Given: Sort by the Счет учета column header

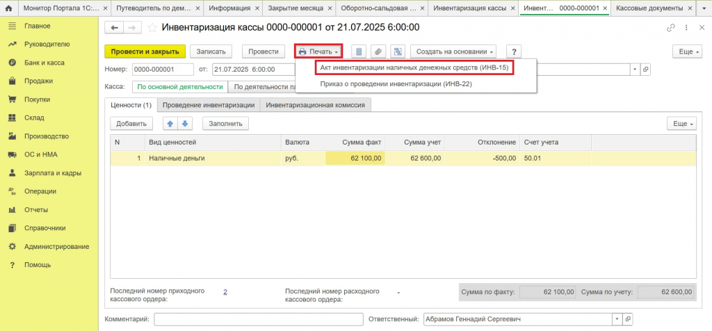Looking at the screenshot, I should 556,143.
